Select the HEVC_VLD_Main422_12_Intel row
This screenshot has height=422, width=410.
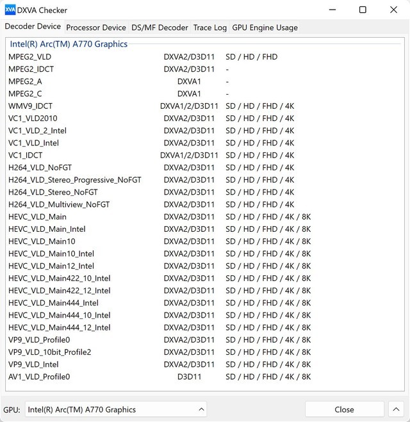[x=204, y=291]
